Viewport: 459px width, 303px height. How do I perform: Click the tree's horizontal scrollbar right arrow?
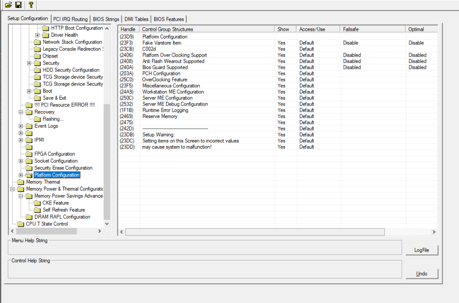100,231
